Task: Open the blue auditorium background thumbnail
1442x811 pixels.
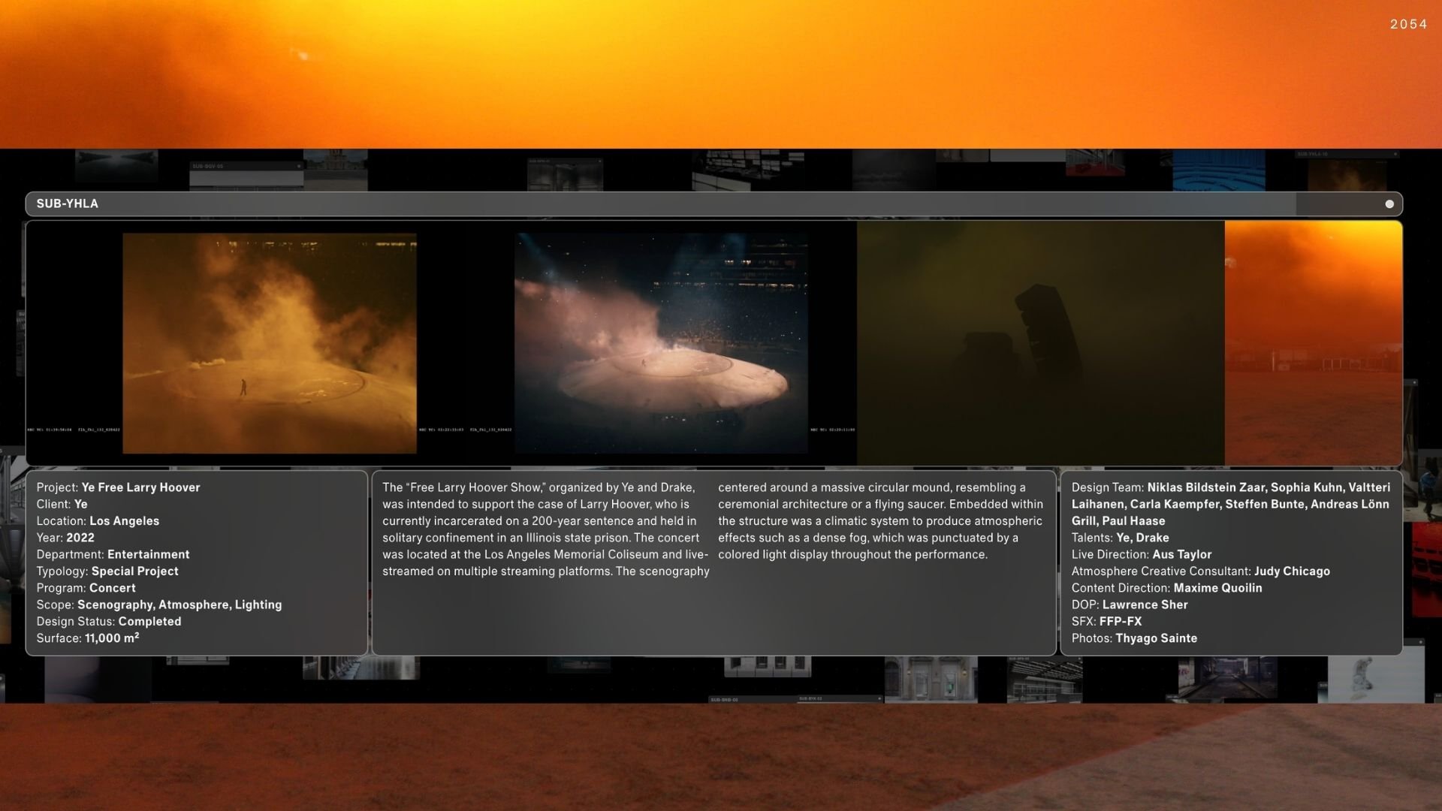Action: click(x=1218, y=170)
